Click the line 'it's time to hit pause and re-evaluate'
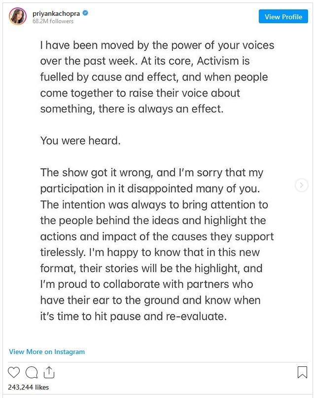This screenshot has height=398, width=314. (133, 316)
